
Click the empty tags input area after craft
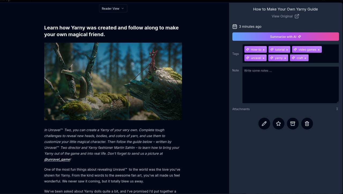click(x=323, y=58)
